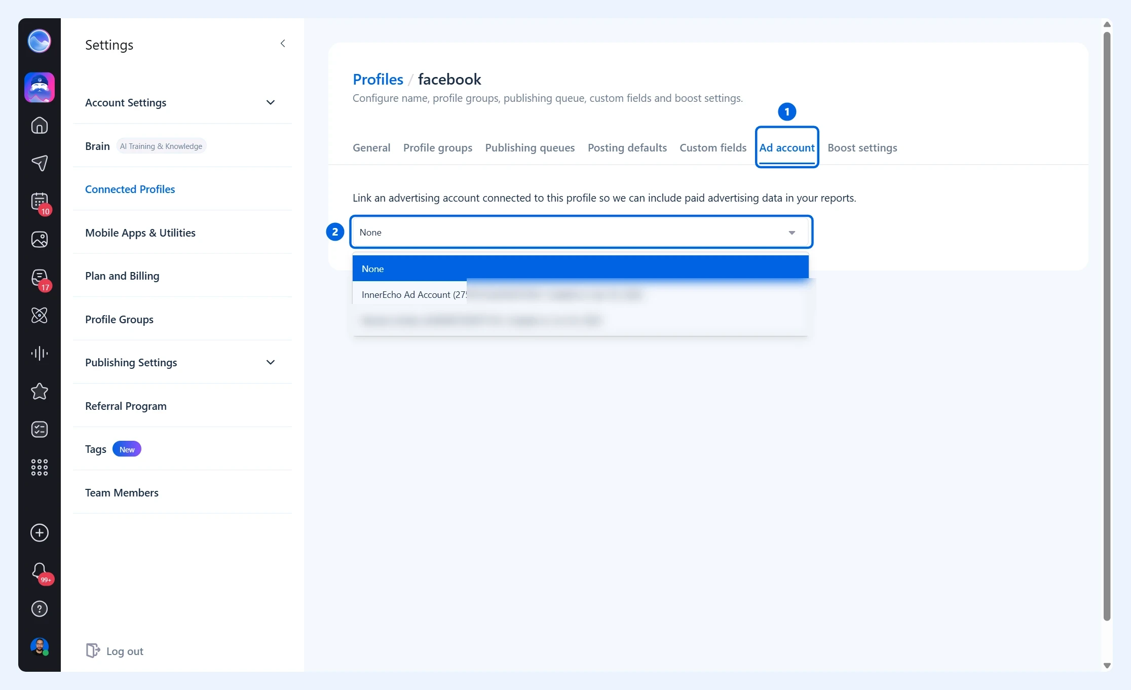Viewport: 1131px width, 690px height.
Task: Switch to the Ad account tab
Action: (x=787, y=147)
